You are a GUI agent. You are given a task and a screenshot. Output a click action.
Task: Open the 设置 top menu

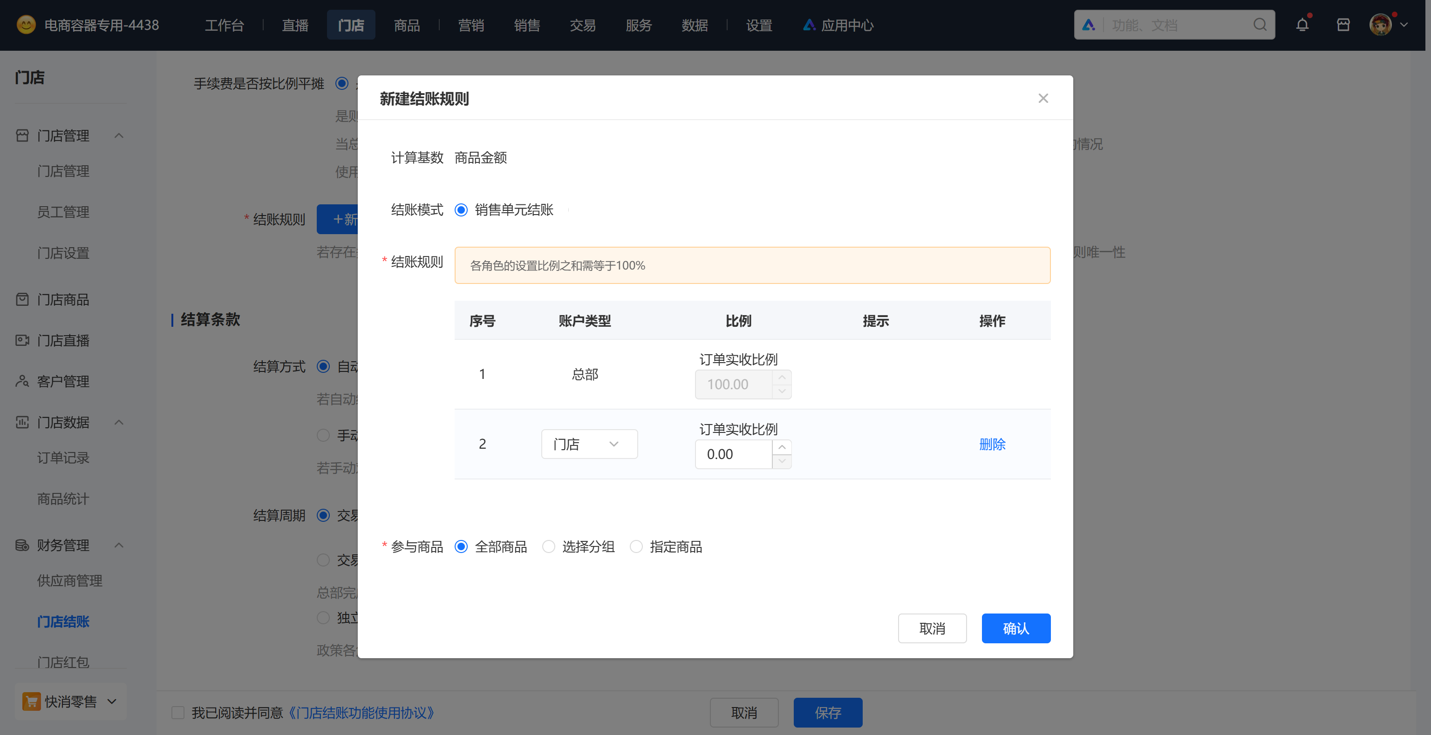tap(759, 25)
